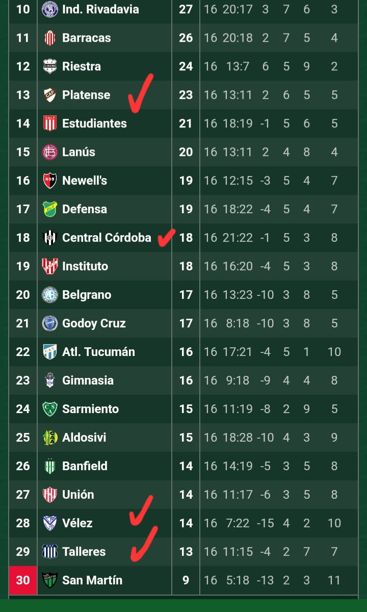Open the Ind. Rivadavia club crest
Image resolution: width=367 pixels, height=612 pixels.
50,9
